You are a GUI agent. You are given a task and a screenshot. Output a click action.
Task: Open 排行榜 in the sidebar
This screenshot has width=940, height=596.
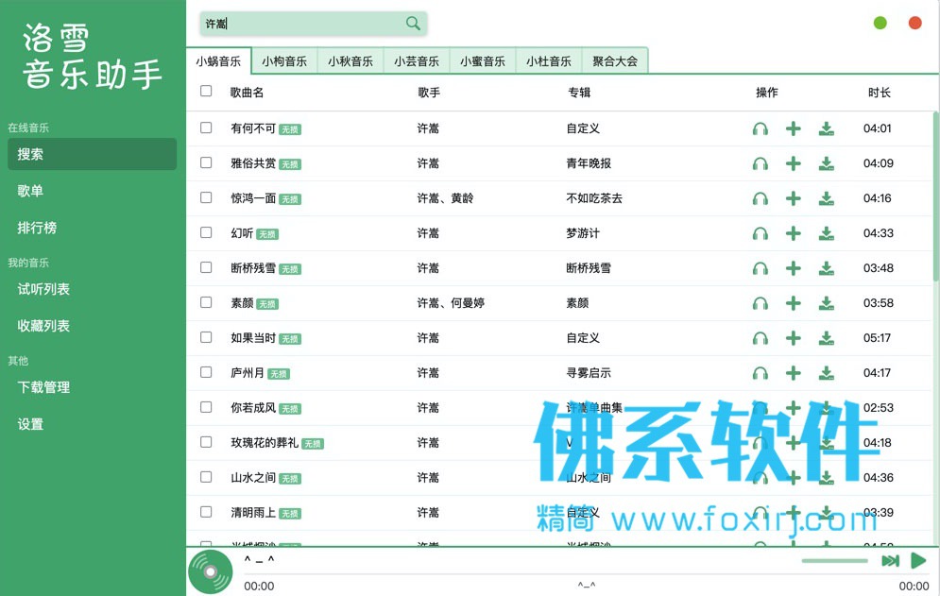[x=93, y=228]
